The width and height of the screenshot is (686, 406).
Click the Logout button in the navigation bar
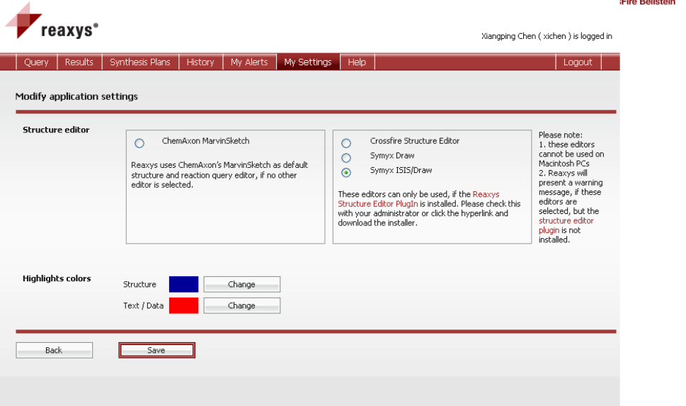tap(578, 62)
